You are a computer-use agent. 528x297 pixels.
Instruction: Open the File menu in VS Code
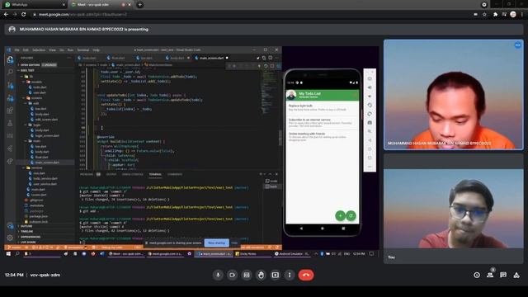pos(16,49)
